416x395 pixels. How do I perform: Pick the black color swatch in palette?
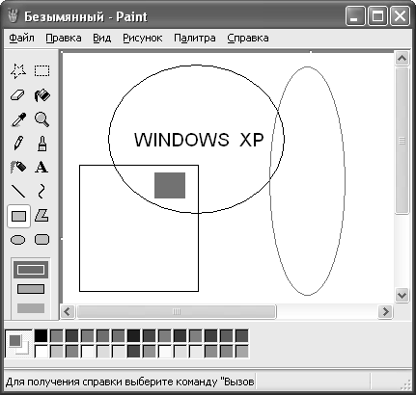coord(41,335)
